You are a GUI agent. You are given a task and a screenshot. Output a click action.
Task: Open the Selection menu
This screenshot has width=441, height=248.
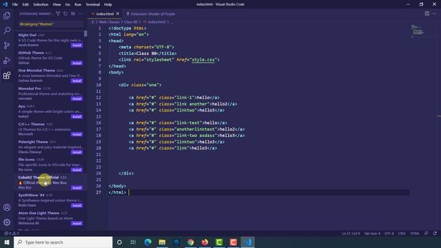pos(41,5)
